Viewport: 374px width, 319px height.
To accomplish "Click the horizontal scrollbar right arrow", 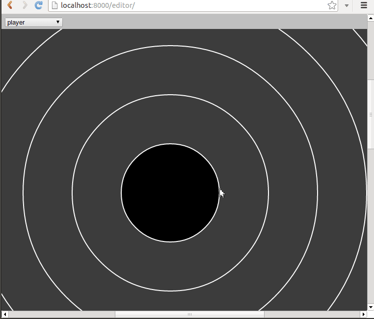I will tap(363, 314).
